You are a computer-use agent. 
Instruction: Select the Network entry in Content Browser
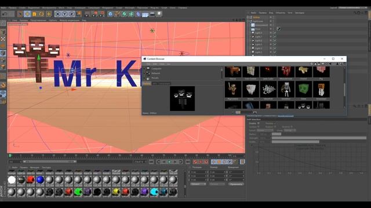coord(156,73)
